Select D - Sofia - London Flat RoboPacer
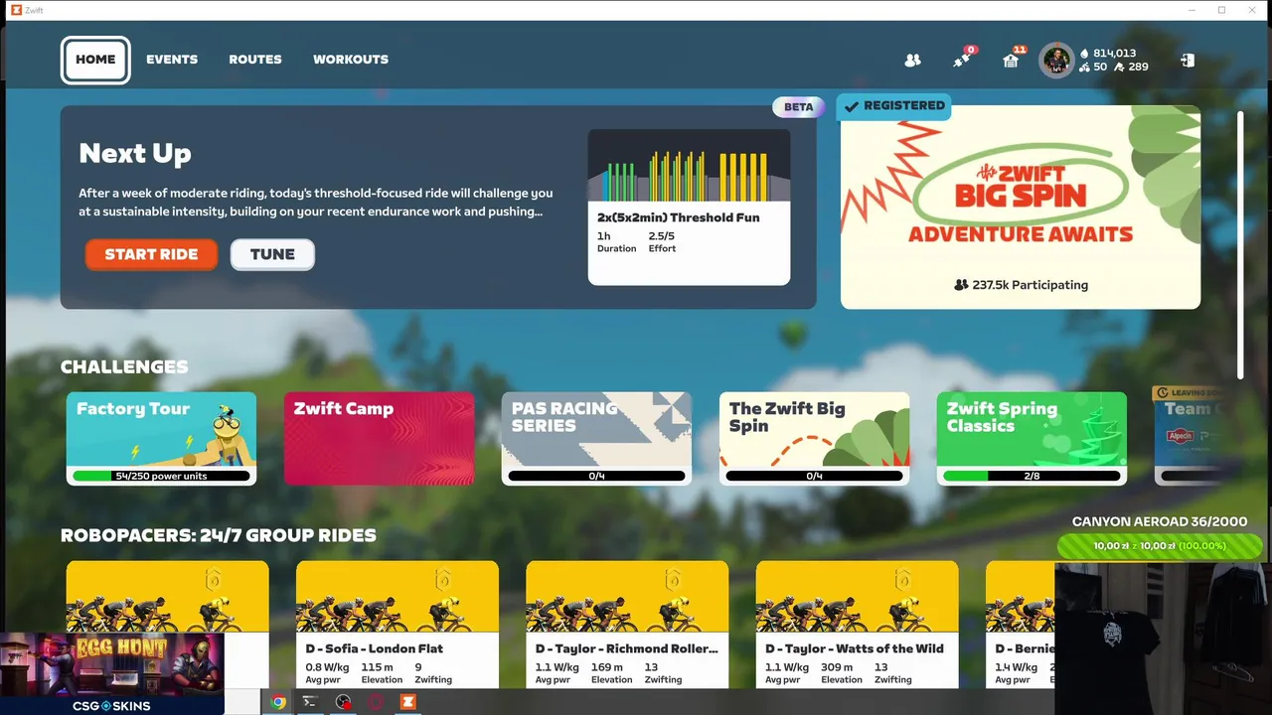 (397, 625)
